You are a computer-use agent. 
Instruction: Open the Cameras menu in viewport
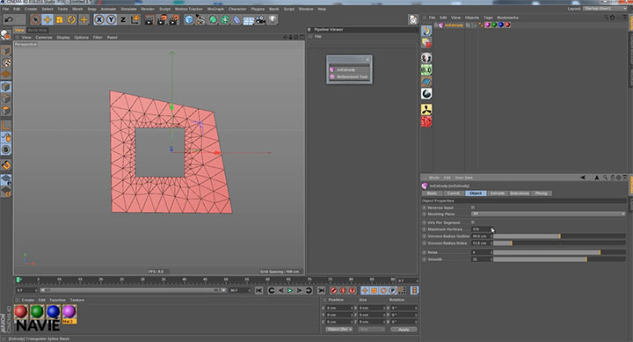pos(44,37)
